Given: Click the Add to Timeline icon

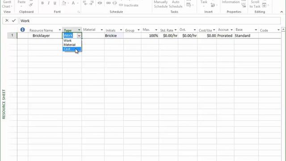Looking at the screenshot, I should point(244,5).
